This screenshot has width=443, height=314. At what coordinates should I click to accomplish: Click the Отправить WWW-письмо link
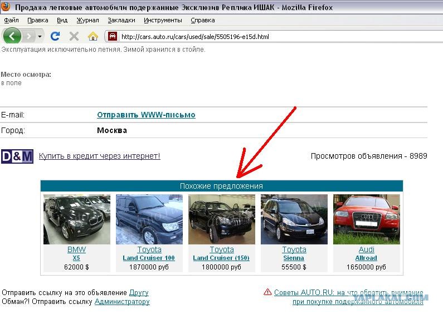146,115
